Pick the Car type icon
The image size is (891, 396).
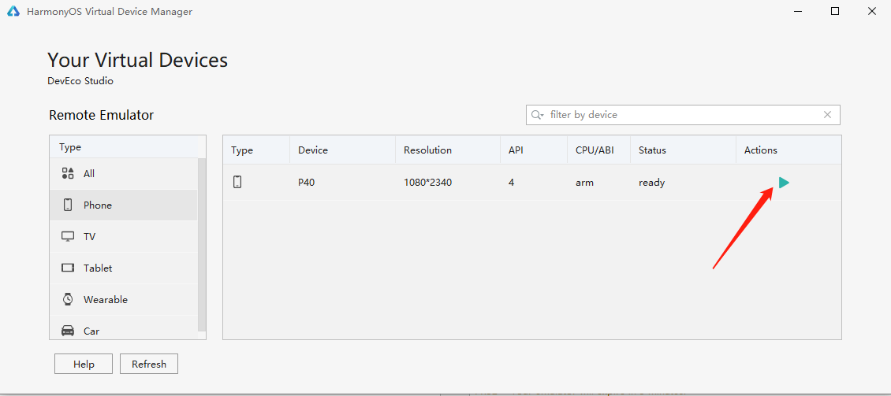pyautogui.click(x=68, y=331)
